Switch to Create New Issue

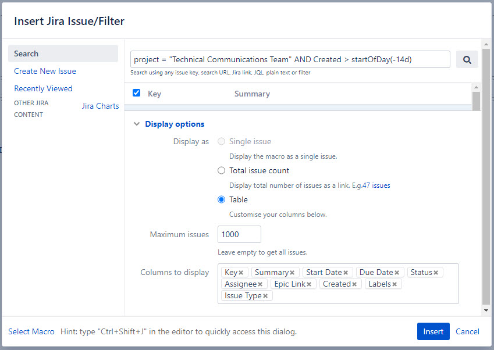coord(45,71)
